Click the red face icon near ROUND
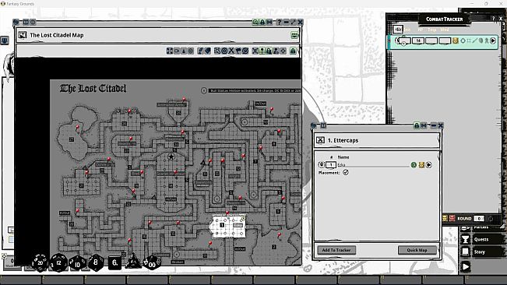Viewport: 507px width, 285px height. 452,219
